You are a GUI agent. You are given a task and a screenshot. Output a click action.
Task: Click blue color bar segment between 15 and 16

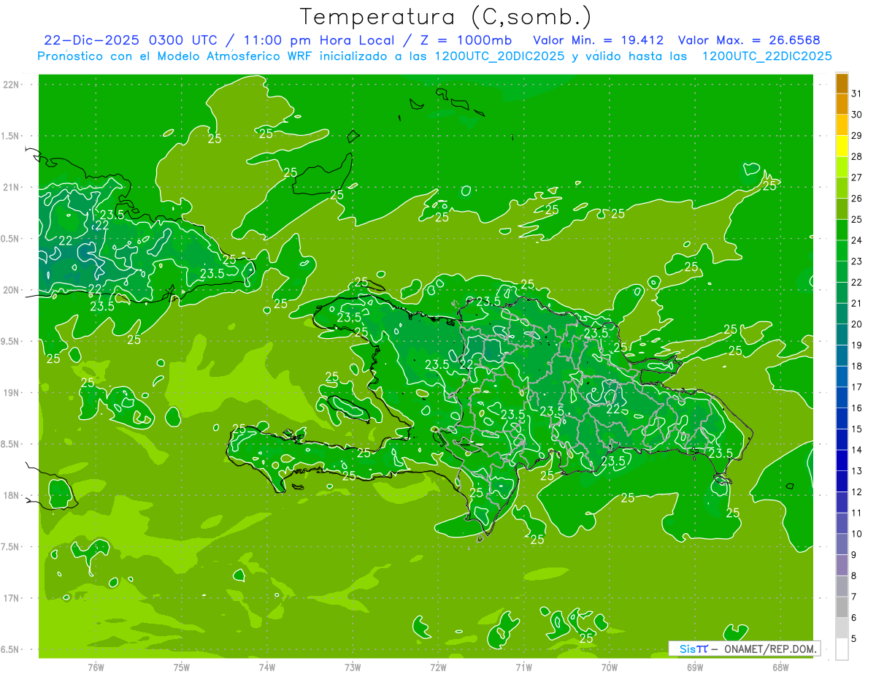point(842,418)
